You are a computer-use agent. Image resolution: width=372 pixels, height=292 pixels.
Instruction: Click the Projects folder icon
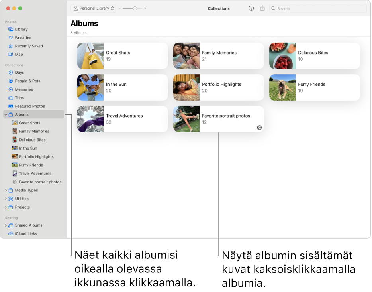pyautogui.click(x=11, y=207)
